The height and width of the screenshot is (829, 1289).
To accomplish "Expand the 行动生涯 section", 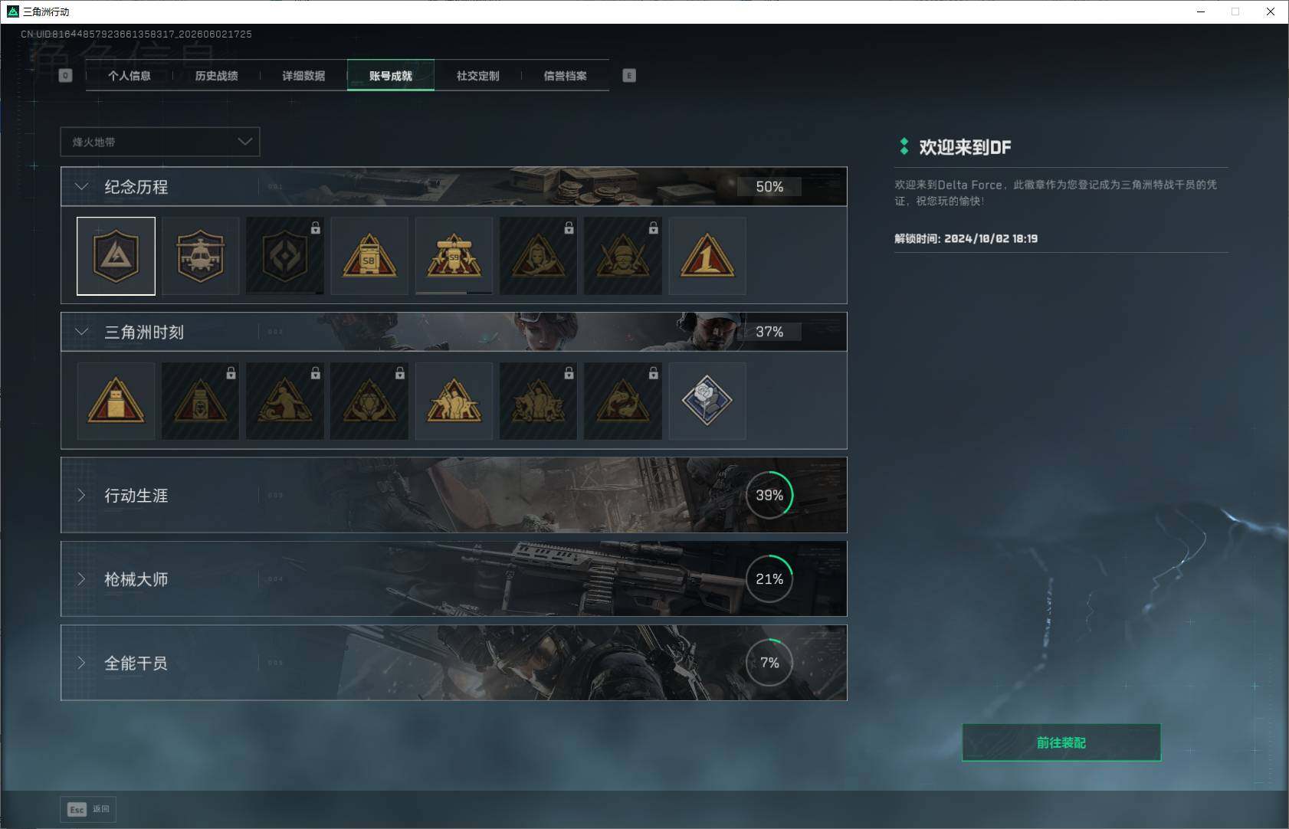I will [82, 495].
